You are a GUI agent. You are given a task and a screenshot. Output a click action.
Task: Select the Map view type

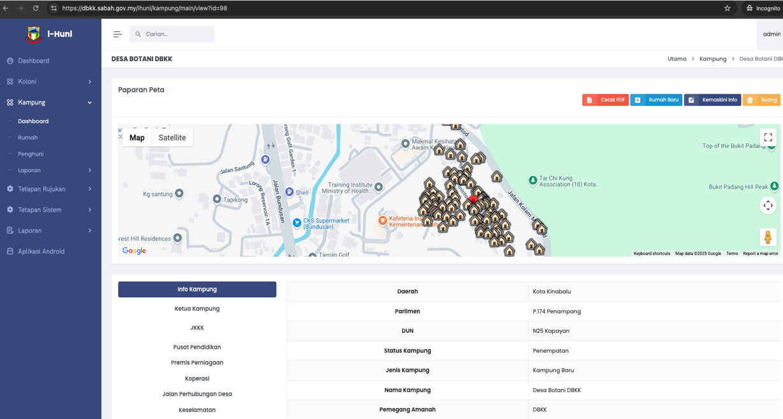(137, 138)
